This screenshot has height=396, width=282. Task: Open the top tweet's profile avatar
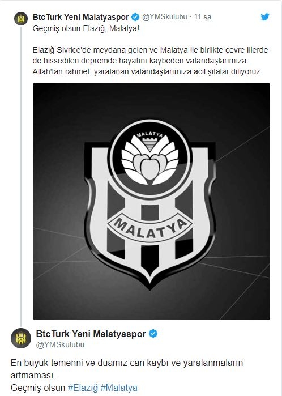pyautogui.click(x=21, y=19)
